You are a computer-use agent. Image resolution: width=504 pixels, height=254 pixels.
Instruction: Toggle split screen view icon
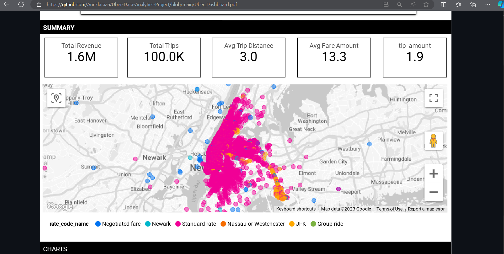coord(443,4)
